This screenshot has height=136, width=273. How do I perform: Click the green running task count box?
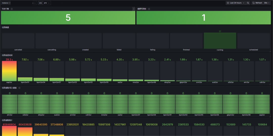pyautogui.click(x=220, y=41)
